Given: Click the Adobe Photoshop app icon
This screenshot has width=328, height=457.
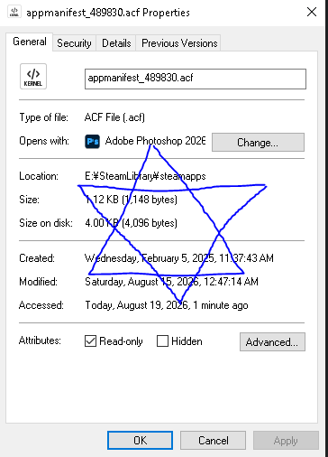Looking at the screenshot, I should (92, 142).
